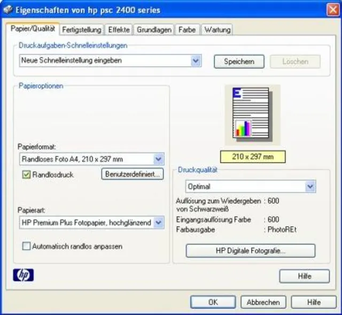Click the Farbausgabe label

tap(196, 229)
